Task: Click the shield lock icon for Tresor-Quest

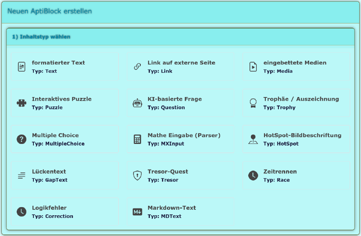Action: tap(138, 176)
